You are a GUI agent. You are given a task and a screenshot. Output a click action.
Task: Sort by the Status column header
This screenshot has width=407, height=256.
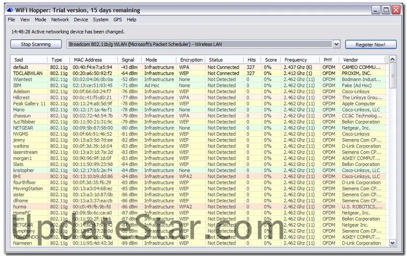(224, 60)
